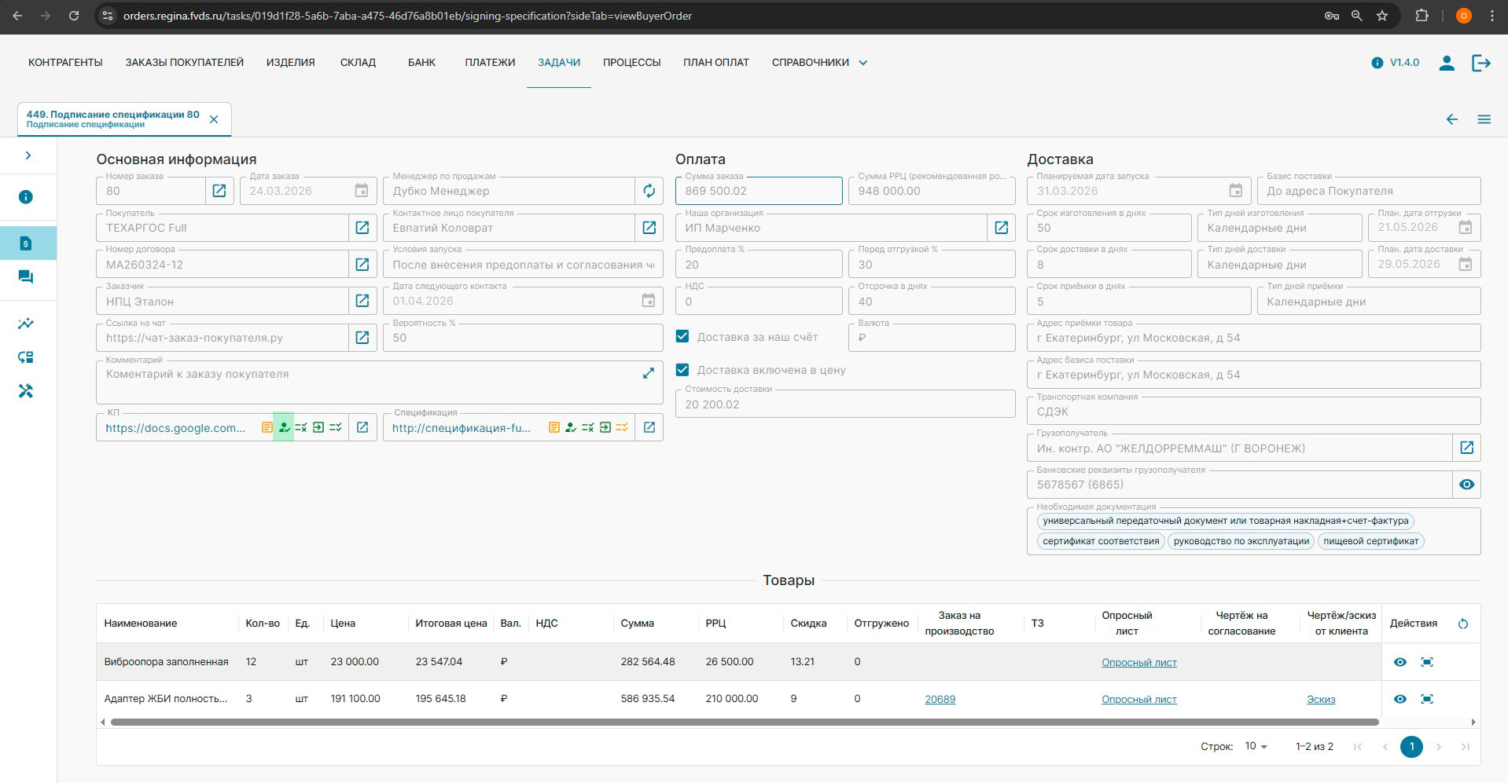This screenshot has height=783, width=1508.
Task: Open the info panel in the sidebar
Action: (26, 197)
